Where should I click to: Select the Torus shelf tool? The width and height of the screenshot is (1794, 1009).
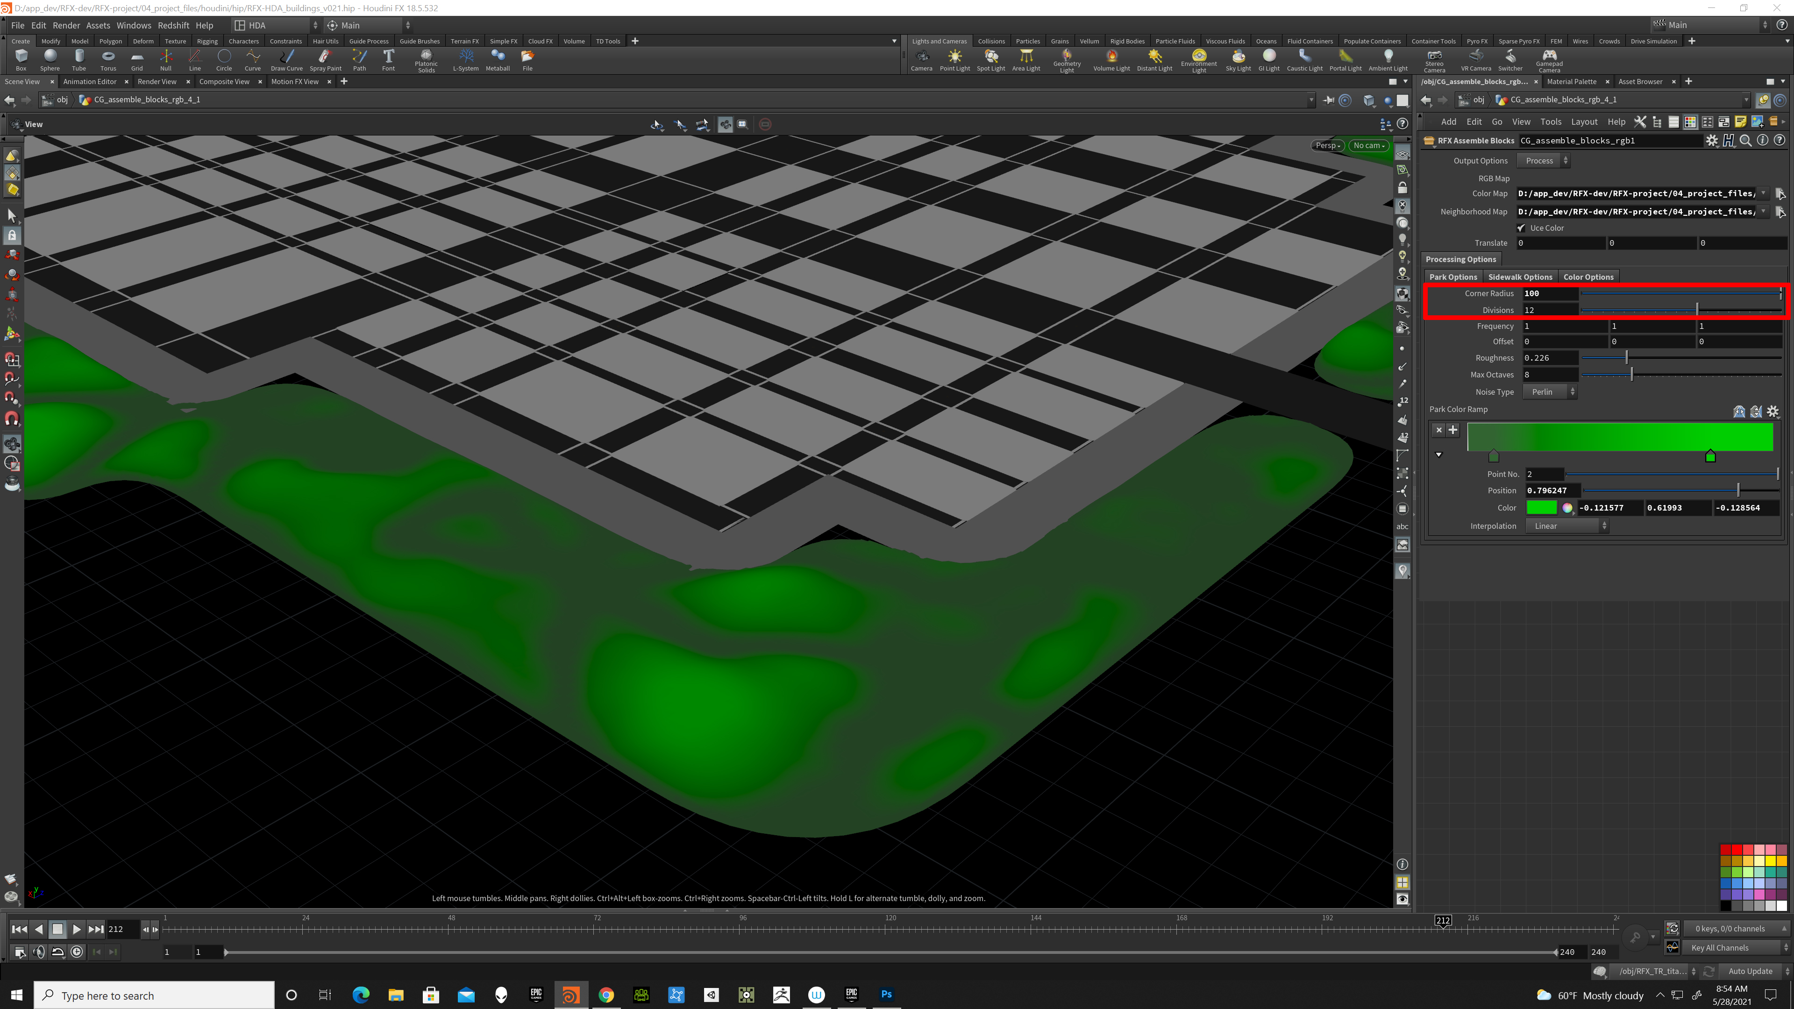(x=108, y=60)
